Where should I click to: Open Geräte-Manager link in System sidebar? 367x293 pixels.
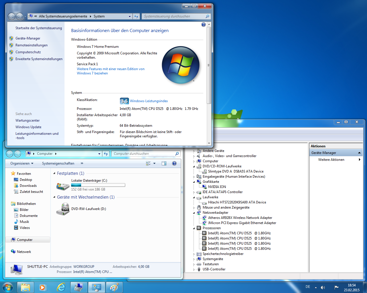[x=28, y=38]
